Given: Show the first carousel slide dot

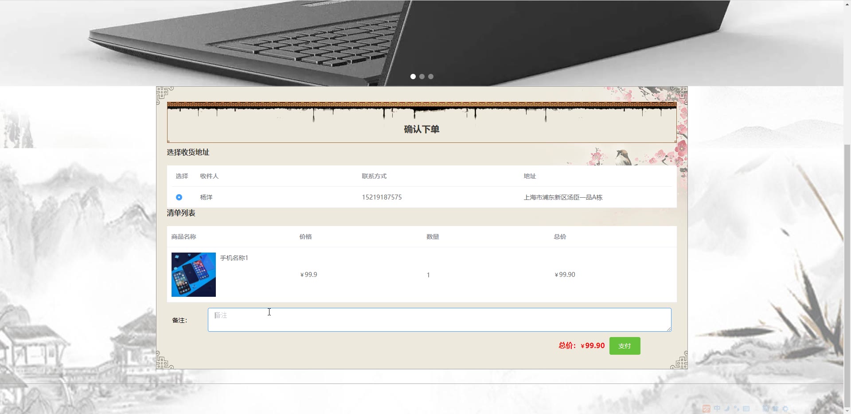Looking at the screenshot, I should 413,77.
